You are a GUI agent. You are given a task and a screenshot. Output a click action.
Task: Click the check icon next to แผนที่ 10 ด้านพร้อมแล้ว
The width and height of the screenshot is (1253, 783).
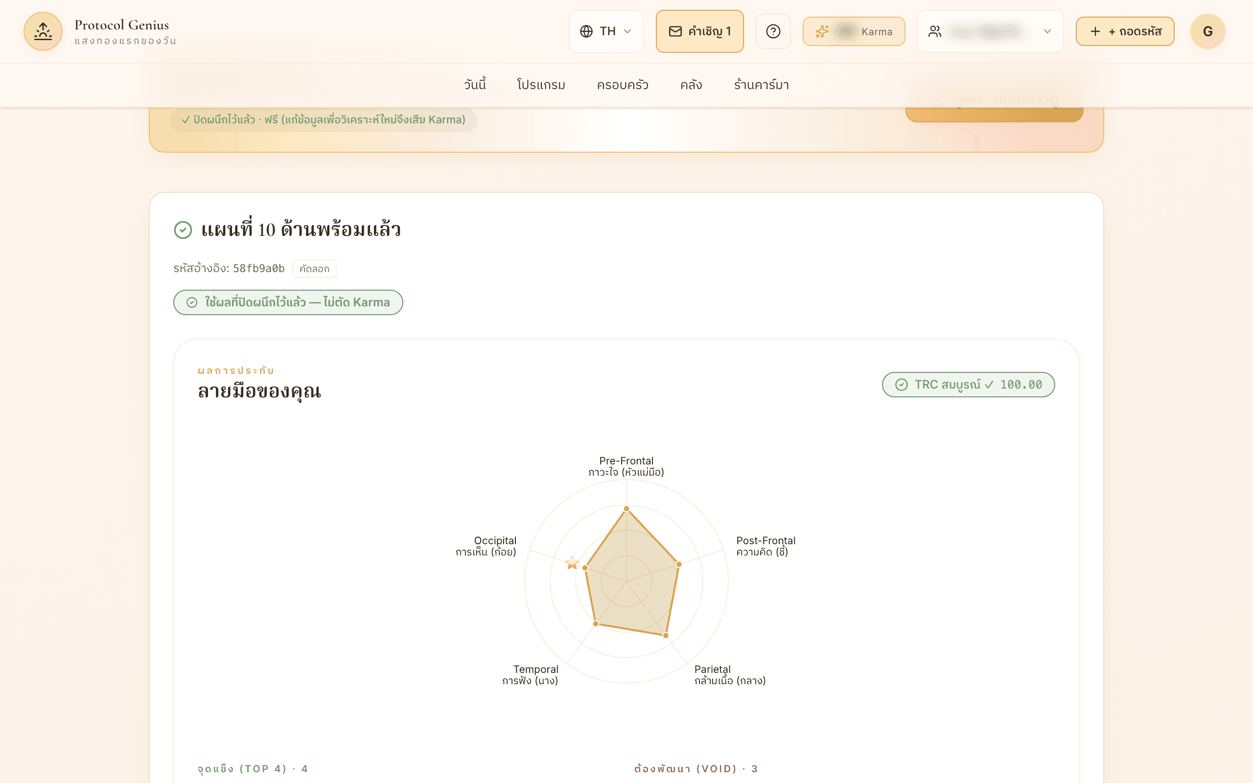point(183,230)
